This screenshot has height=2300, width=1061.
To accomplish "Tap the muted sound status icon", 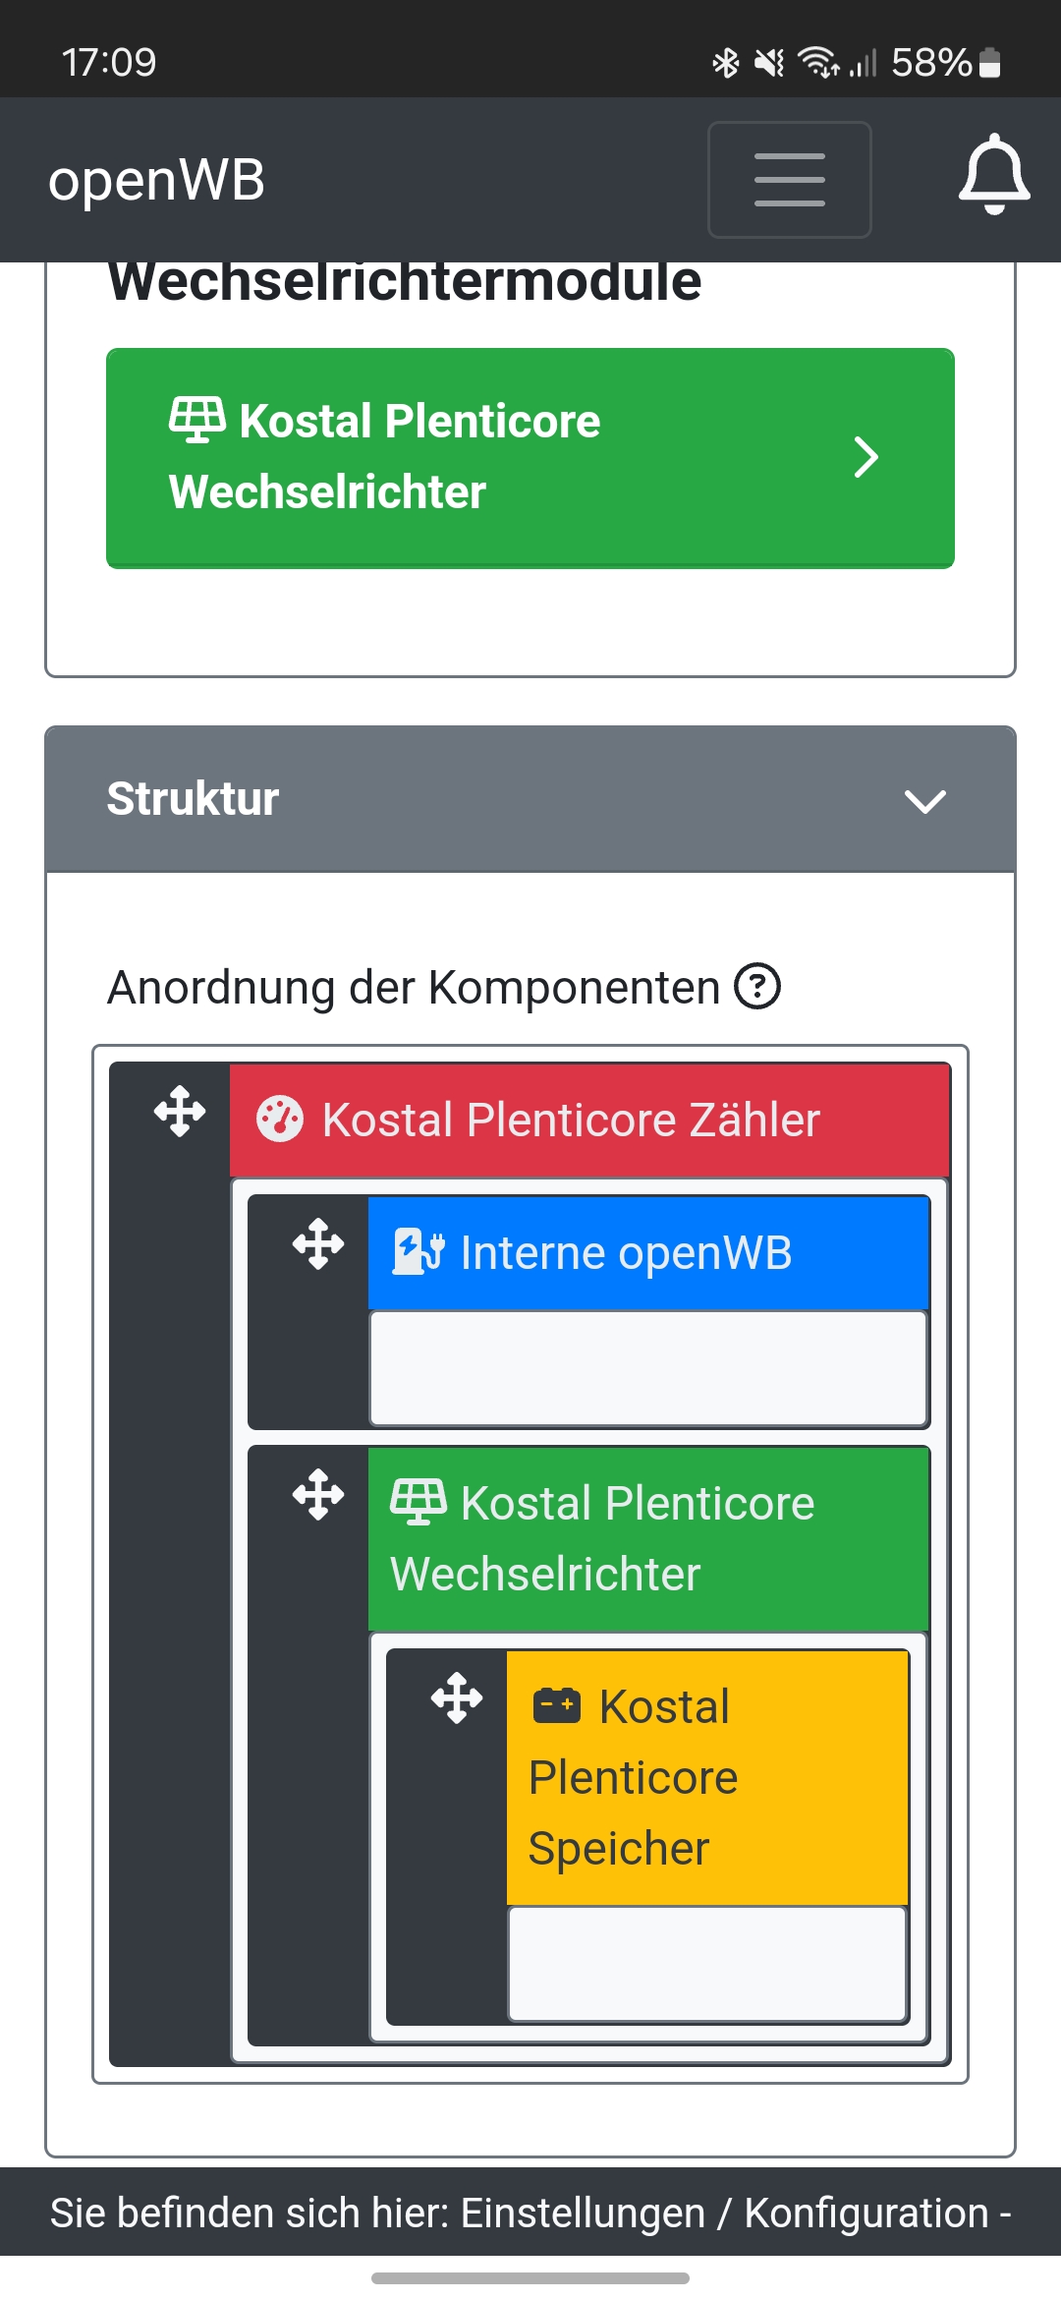I will pos(769,63).
